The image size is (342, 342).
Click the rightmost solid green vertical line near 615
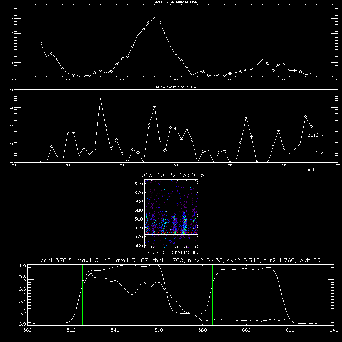coord(279,295)
